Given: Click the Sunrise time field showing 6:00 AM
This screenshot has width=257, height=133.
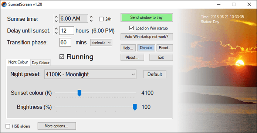Looking at the screenshot, I should coord(74,19).
